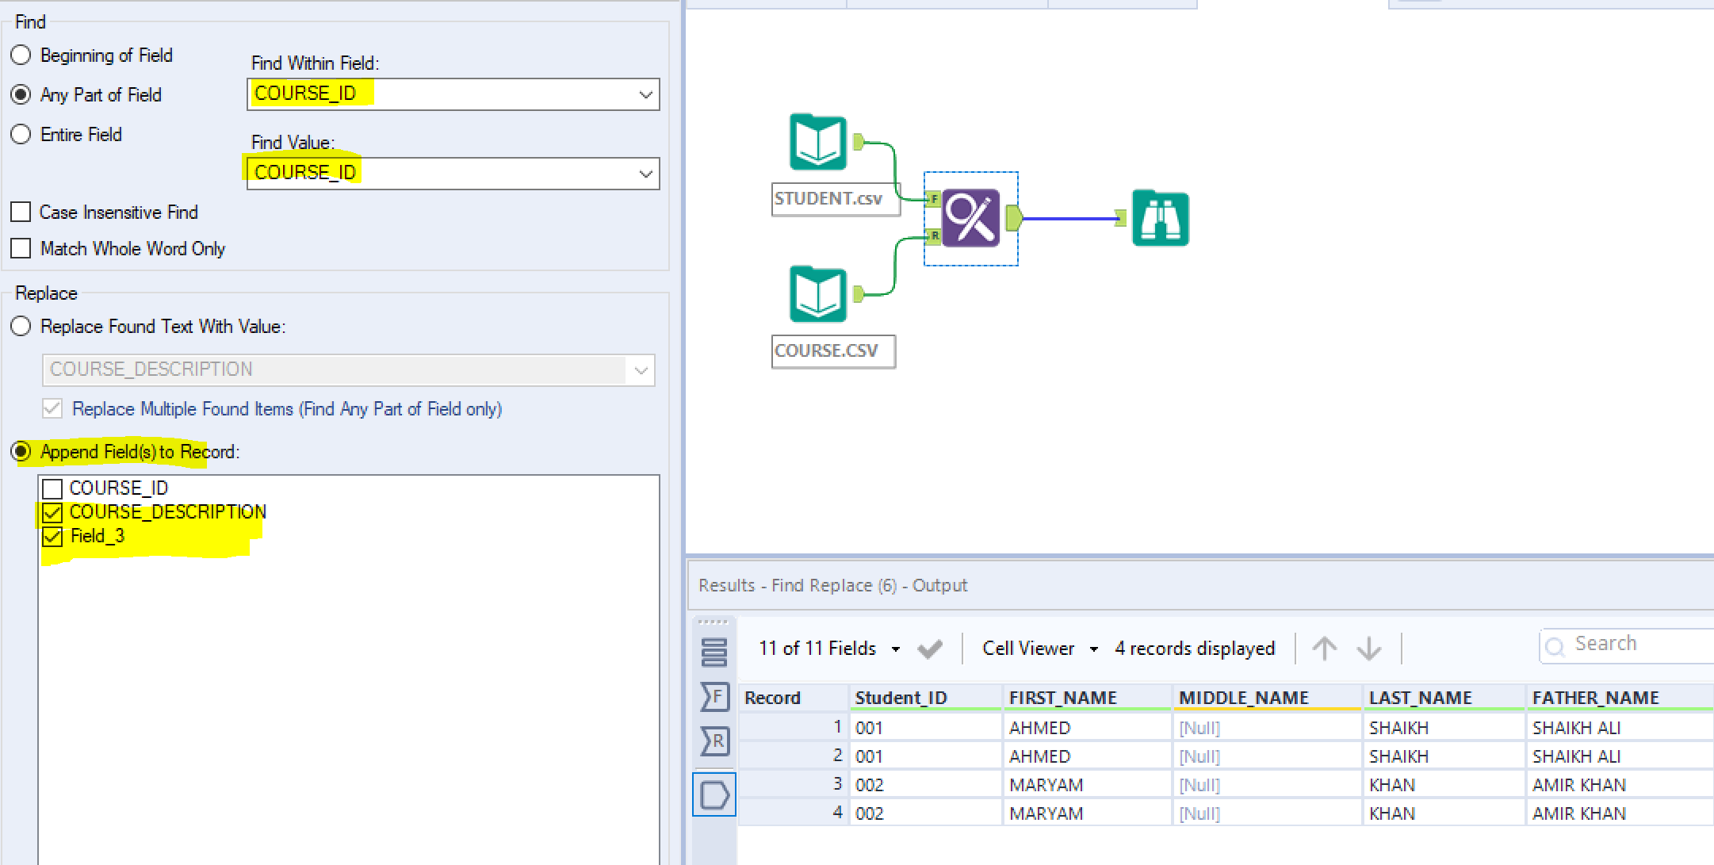Image resolution: width=1714 pixels, height=865 pixels.
Task: Check COURSE_ID in the append list
Action: point(52,488)
